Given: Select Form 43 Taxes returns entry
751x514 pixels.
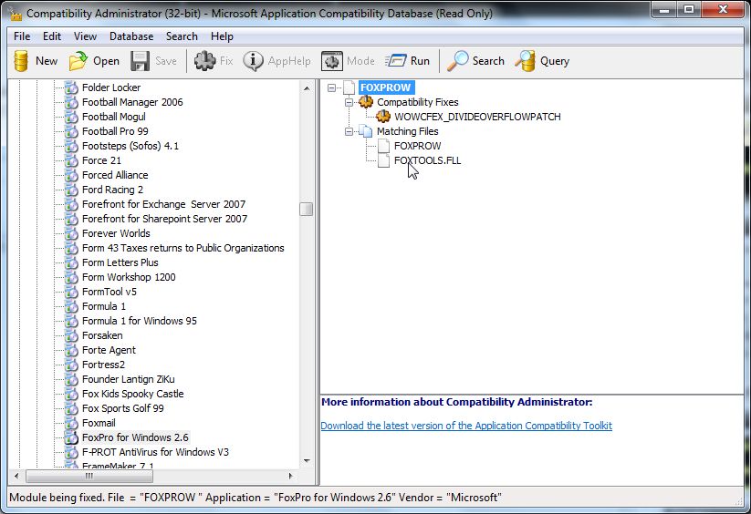Looking at the screenshot, I should 183,248.
